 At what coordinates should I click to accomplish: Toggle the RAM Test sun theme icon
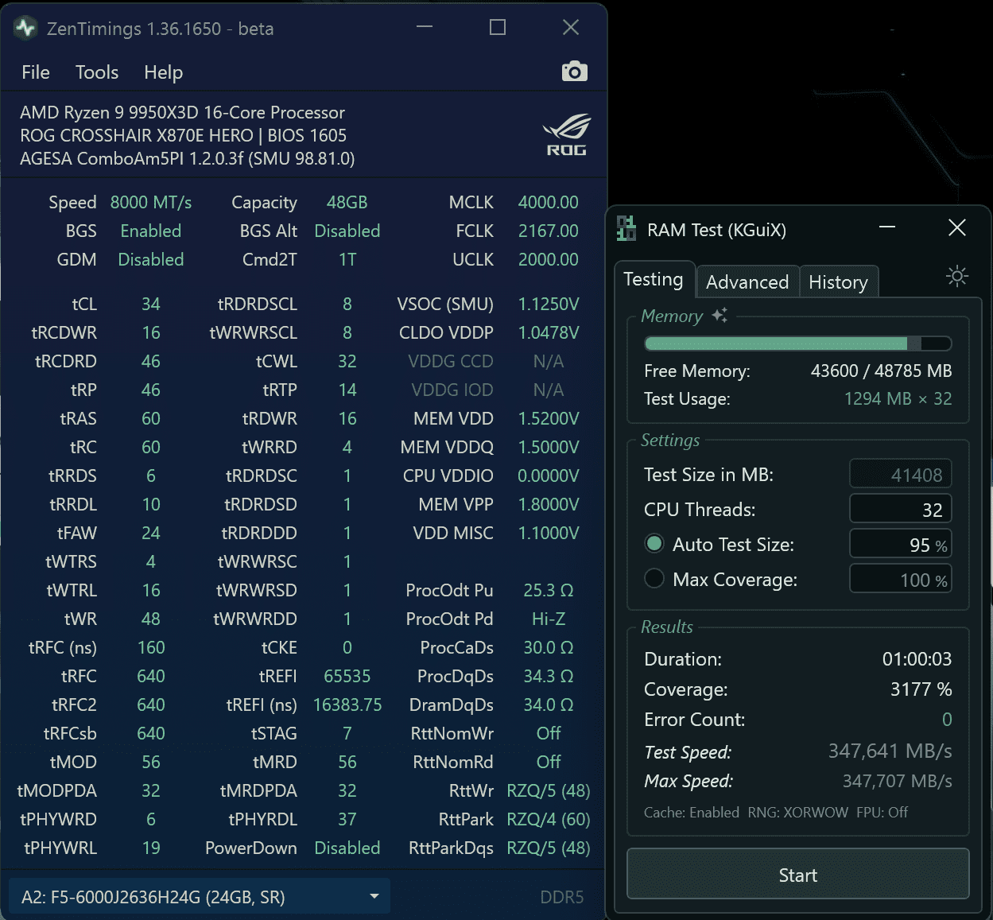957,276
